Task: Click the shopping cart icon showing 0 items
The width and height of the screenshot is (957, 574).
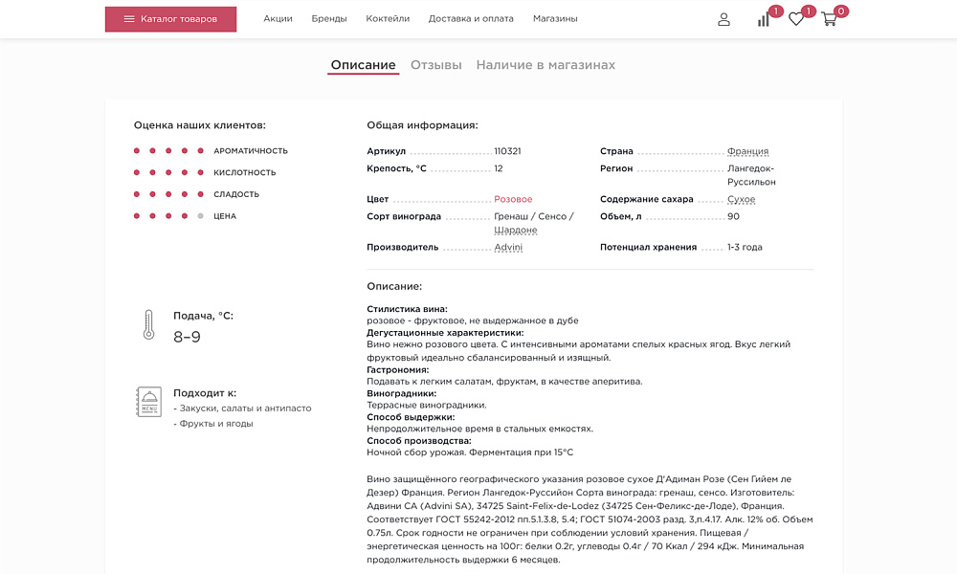Action: point(829,18)
